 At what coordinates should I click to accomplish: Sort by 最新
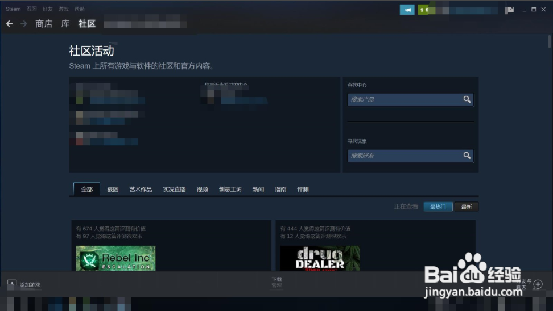point(467,207)
